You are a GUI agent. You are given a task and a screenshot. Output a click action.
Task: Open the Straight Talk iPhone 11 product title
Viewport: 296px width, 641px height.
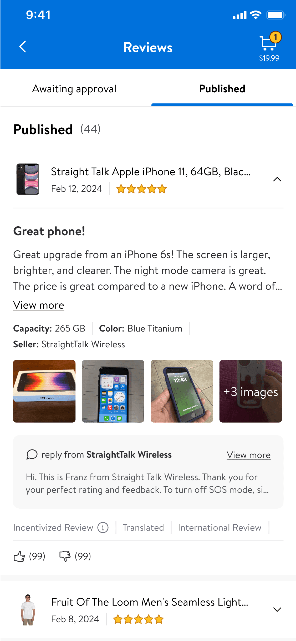pyautogui.click(x=151, y=172)
